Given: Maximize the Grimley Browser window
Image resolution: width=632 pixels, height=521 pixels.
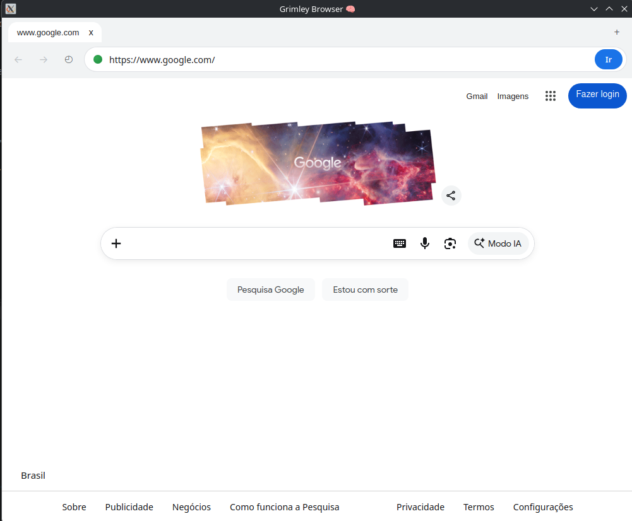Looking at the screenshot, I should pyautogui.click(x=609, y=9).
